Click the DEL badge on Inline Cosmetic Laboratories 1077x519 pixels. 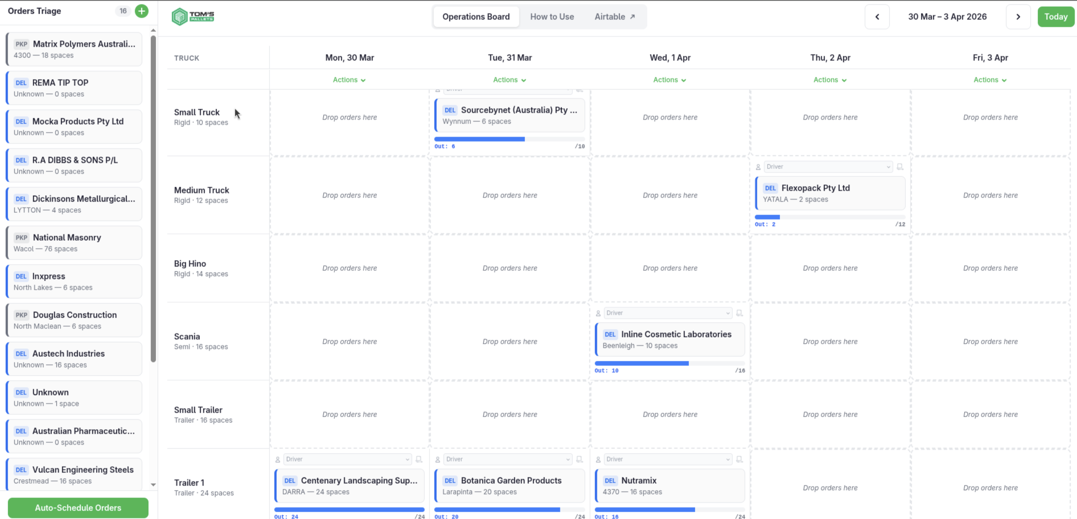610,334
